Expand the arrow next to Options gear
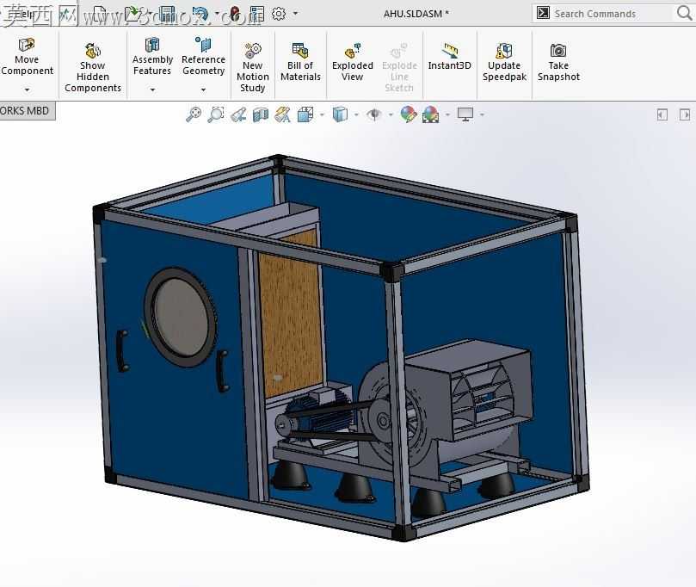696x587 pixels. tap(295, 14)
